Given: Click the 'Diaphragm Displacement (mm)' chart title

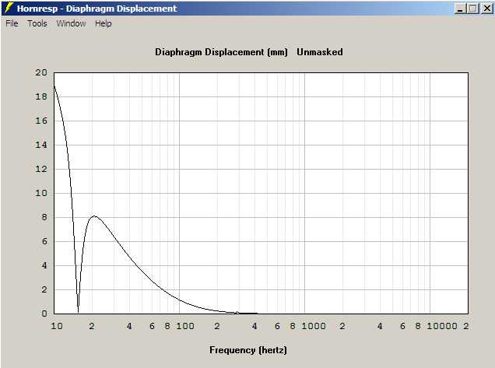Looking at the screenshot, I should point(221,52).
